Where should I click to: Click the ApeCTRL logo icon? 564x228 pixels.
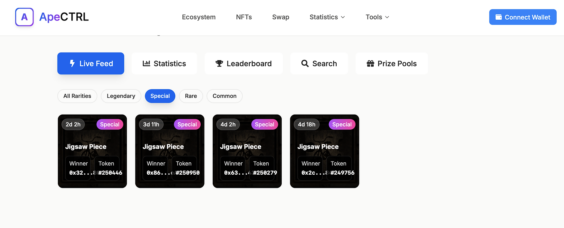coord(24,17)
